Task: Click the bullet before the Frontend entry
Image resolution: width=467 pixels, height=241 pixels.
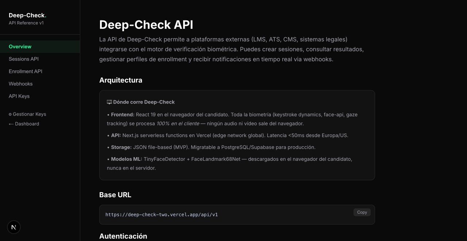Action: (108, 114)
